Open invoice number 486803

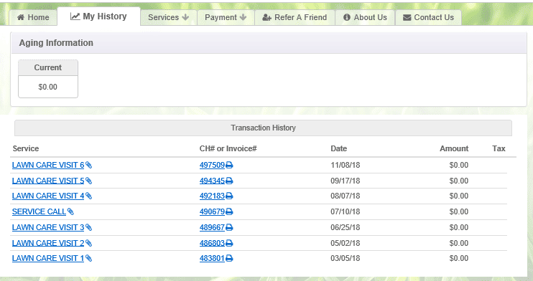(212, 243)
